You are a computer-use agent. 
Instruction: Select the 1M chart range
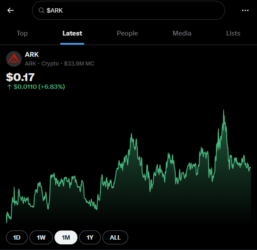coord(66,237)
